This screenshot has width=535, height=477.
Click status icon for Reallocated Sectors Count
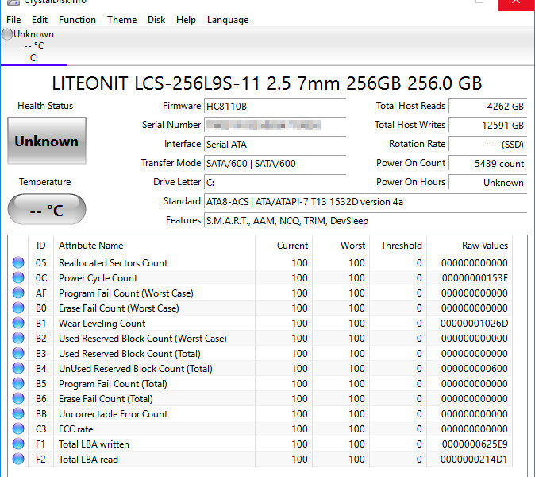(x=18, y=263)
